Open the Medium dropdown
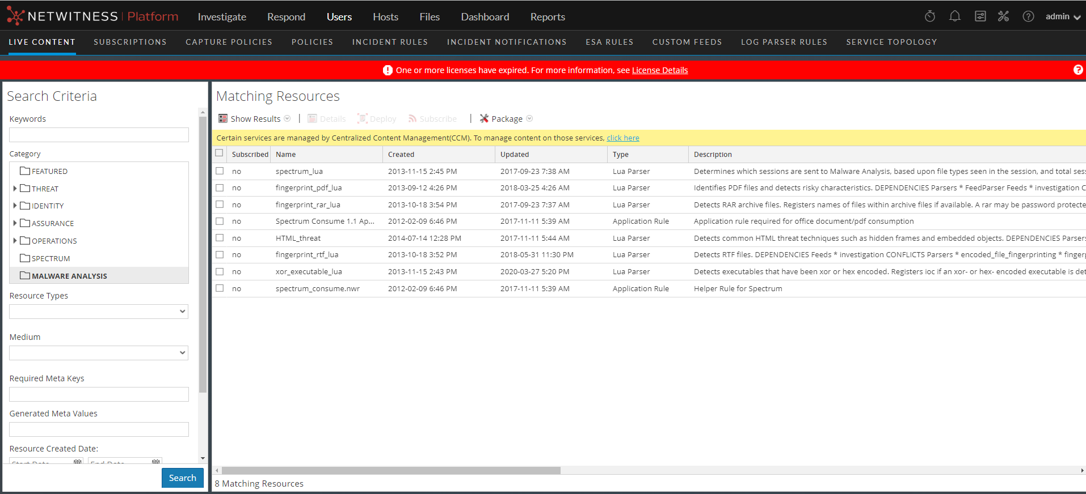This screenshot has width=1086, height=494. click(x=99, y=353)
